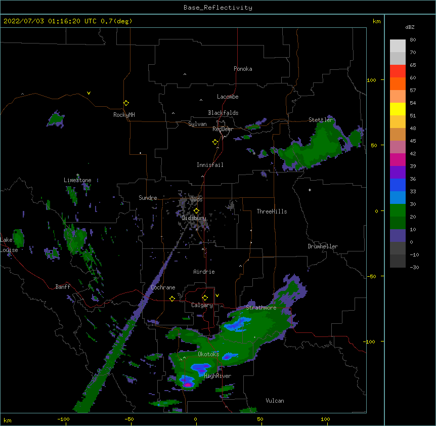Click the Olds town label
Viewport: 436px width, 426px height.
(196, 199)
